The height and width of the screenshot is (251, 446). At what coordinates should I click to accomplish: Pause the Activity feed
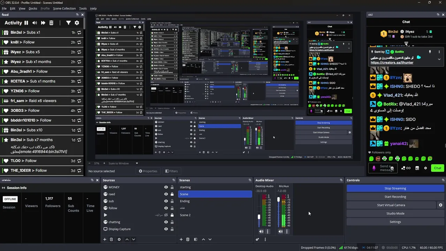(x=26, y=23)
